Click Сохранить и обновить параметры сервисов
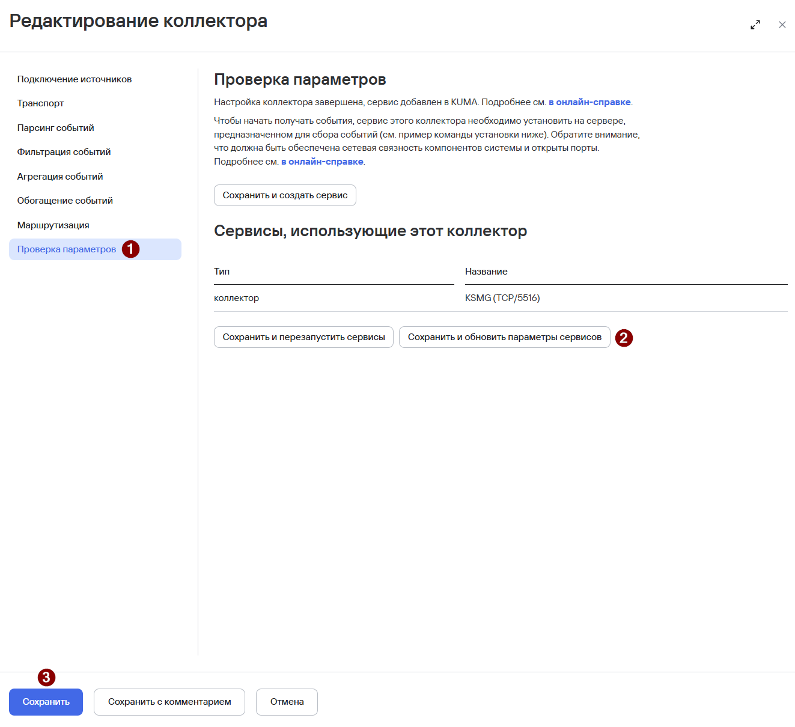The image size is (795, 727). tap(505, 337)
